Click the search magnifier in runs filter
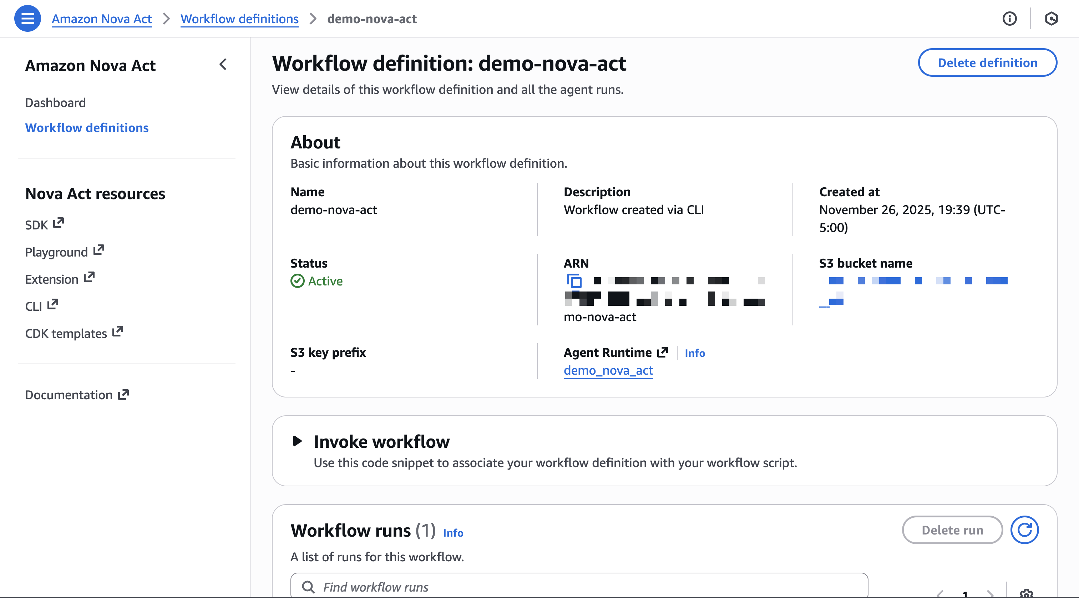 309,587
